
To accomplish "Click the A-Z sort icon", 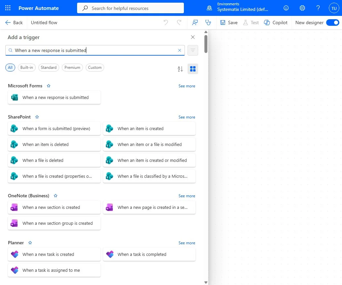I will tap(180, 69).
